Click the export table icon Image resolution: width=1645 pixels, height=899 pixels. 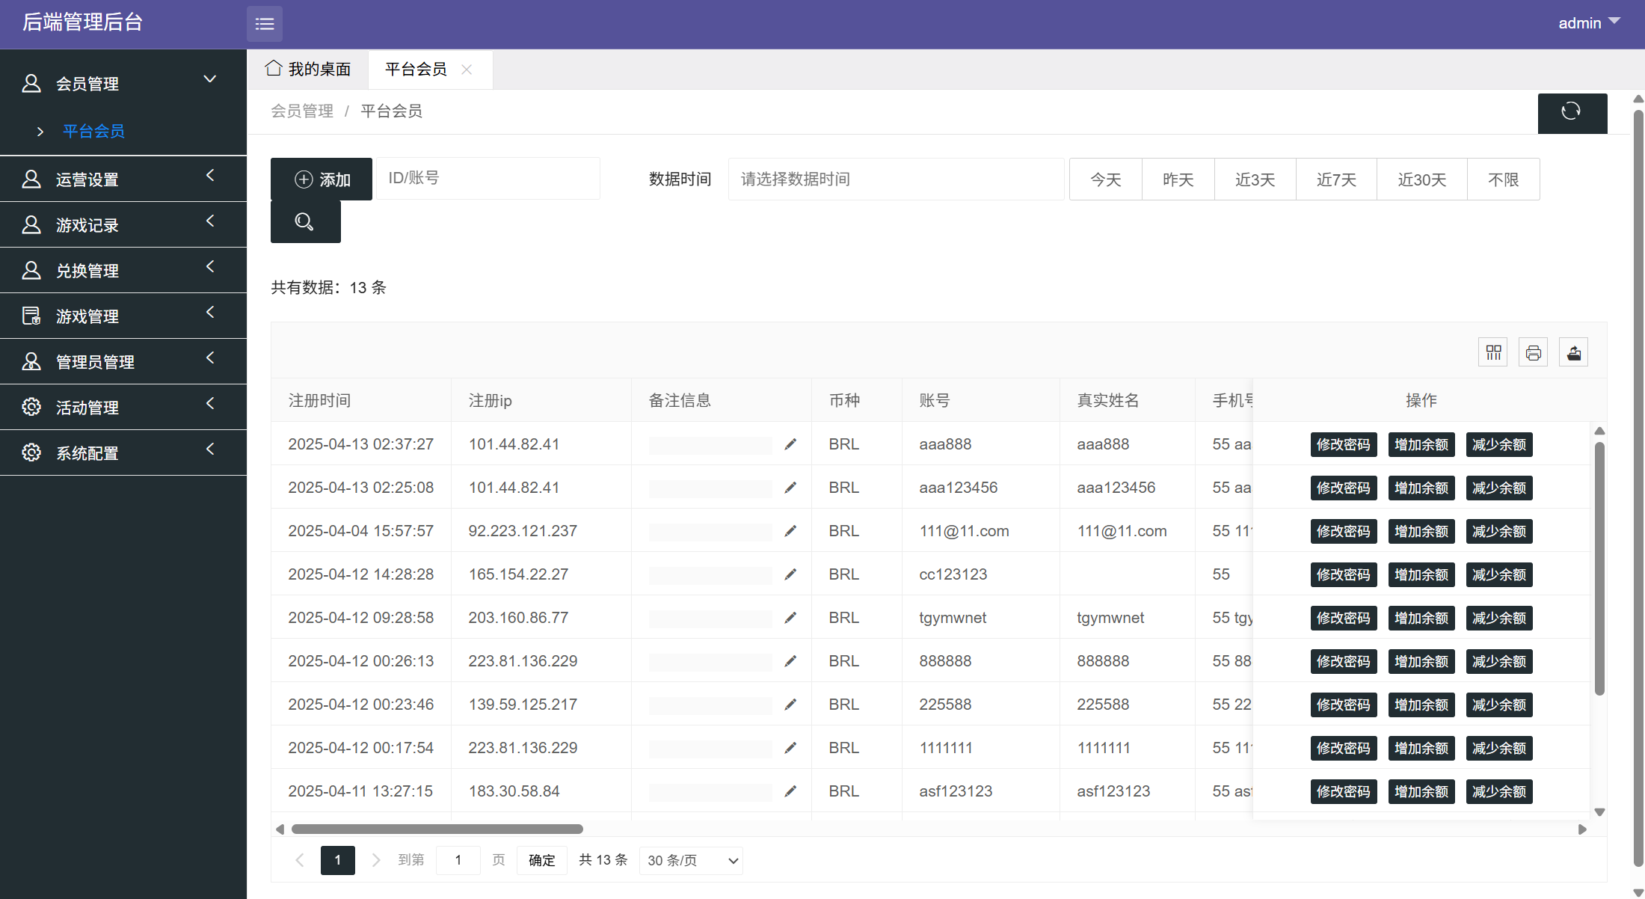(1573, 352)
